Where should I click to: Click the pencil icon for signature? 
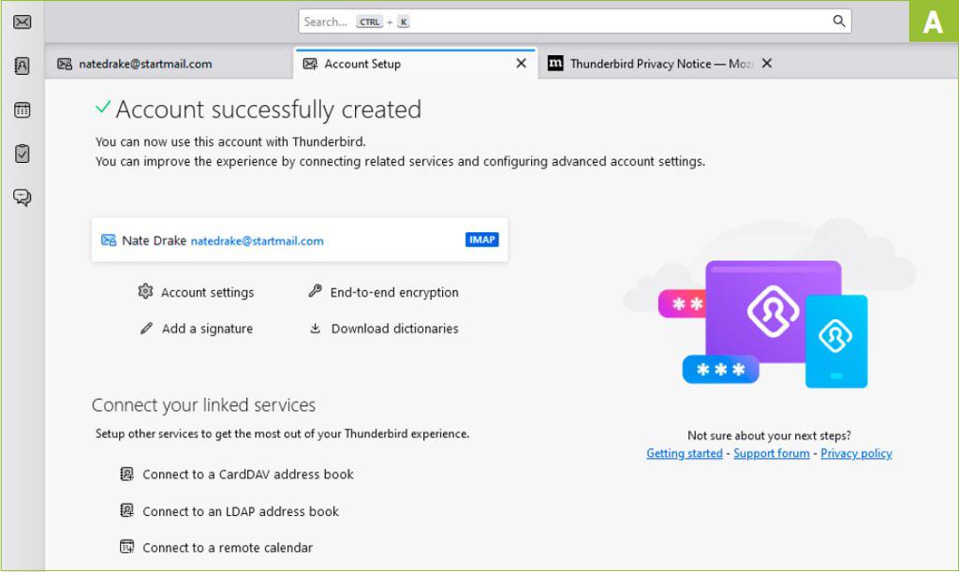(x=146, y=329)
